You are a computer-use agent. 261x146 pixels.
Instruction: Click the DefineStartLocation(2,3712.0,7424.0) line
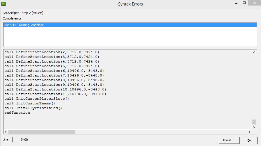pos(52,52)
